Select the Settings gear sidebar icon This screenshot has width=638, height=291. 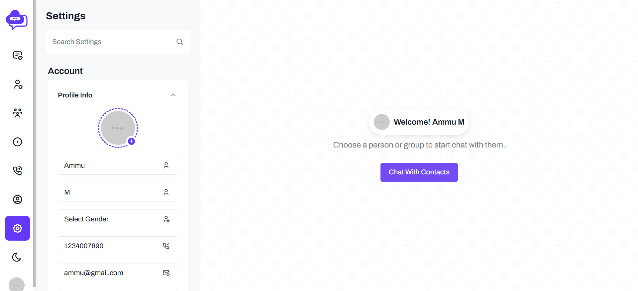point(17,228)
